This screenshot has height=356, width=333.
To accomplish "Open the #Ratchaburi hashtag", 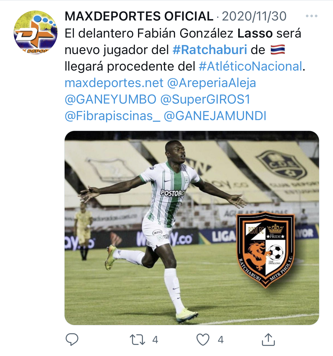I will click(210, 50).
